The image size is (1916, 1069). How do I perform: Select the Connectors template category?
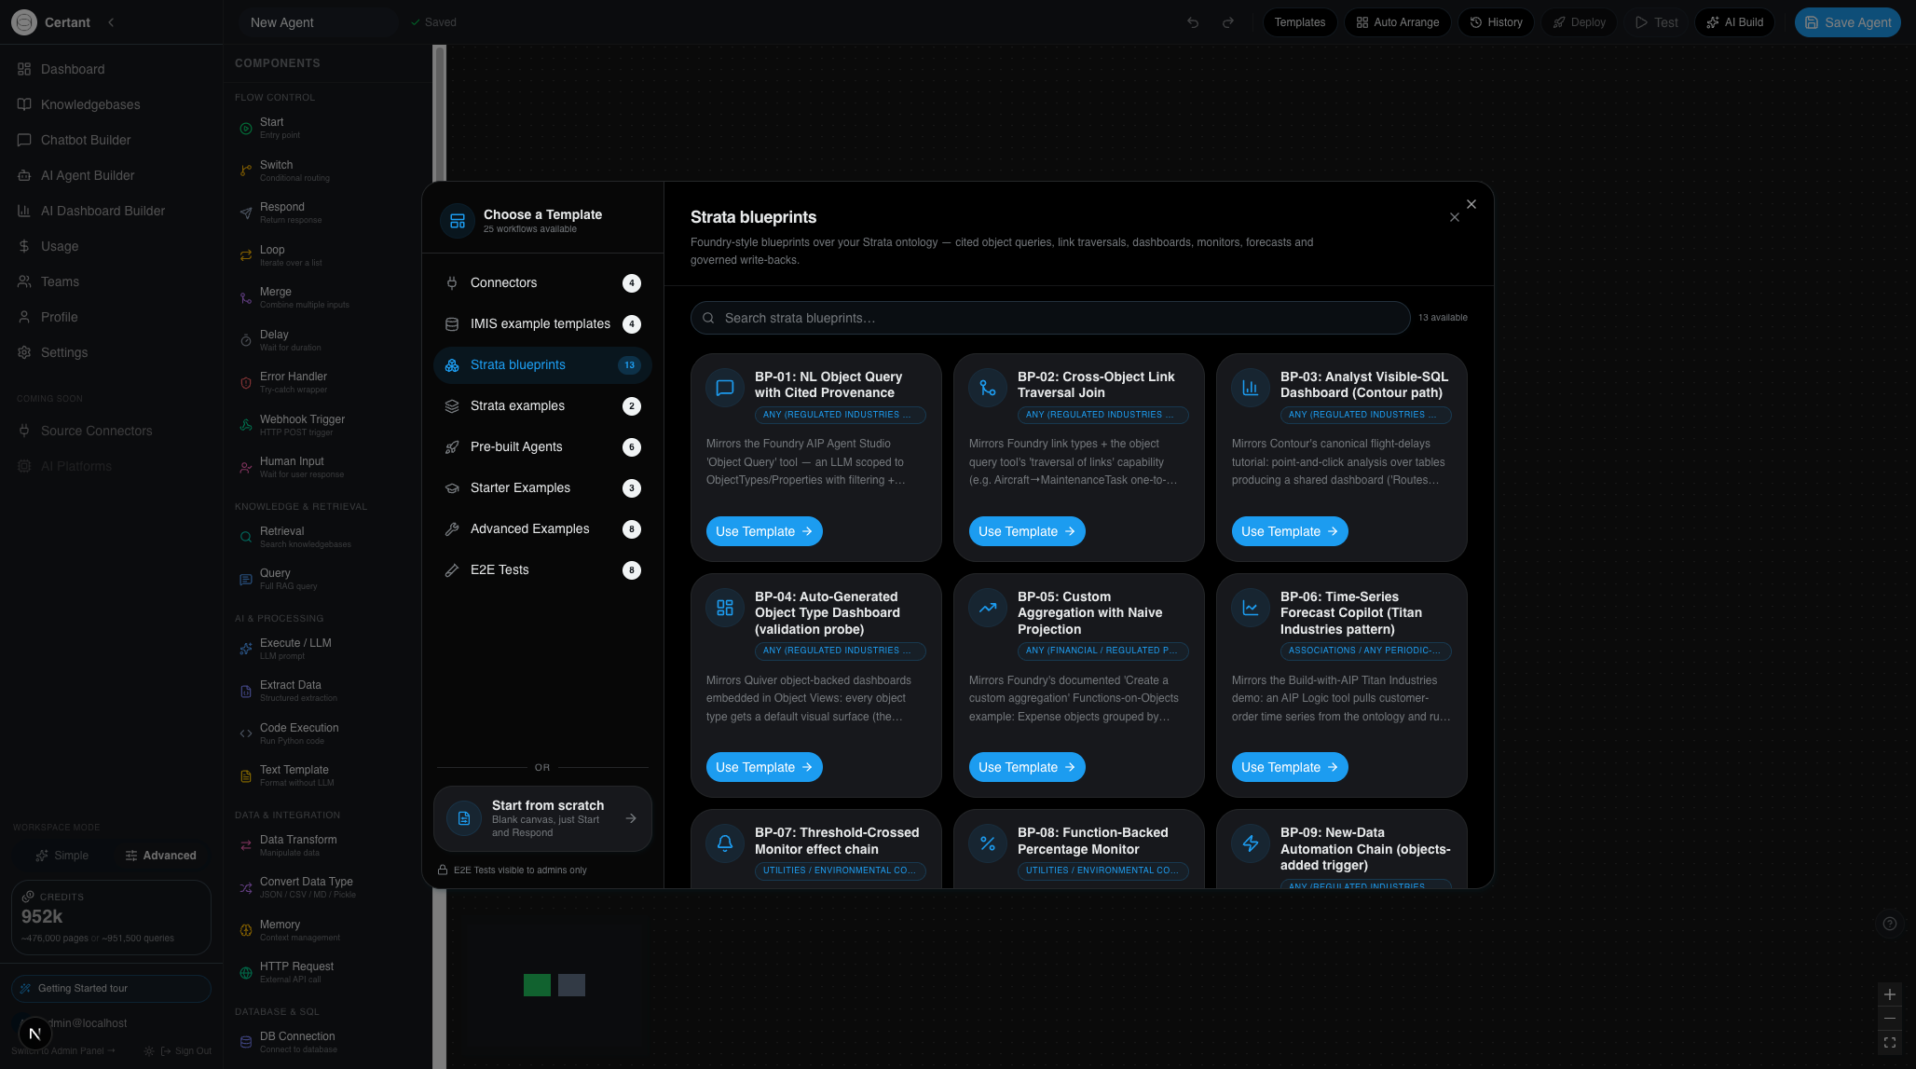click(x=542, y=282)
